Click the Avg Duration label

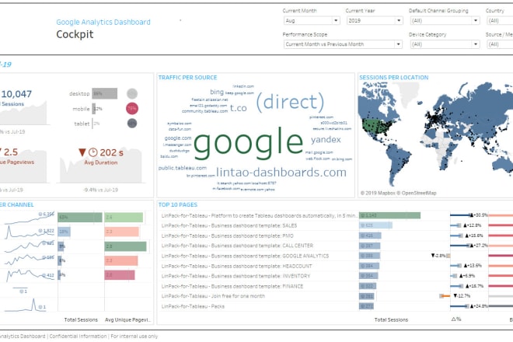point(101,162)
